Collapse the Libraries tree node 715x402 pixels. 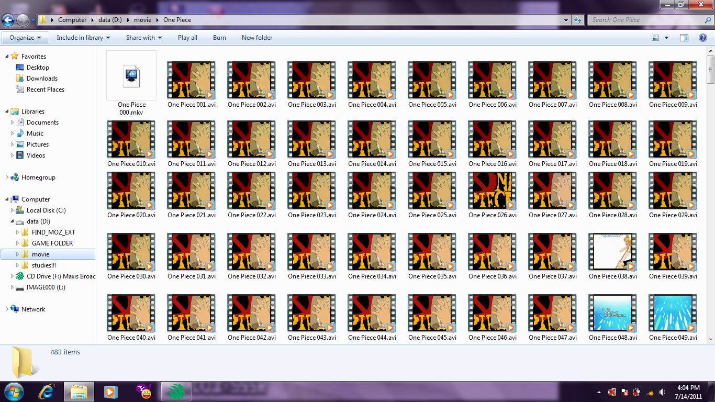click(6, 111)
